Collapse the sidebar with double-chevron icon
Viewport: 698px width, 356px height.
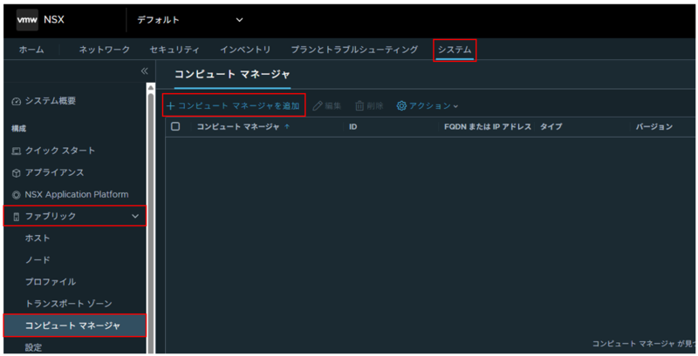click(144, 71)
